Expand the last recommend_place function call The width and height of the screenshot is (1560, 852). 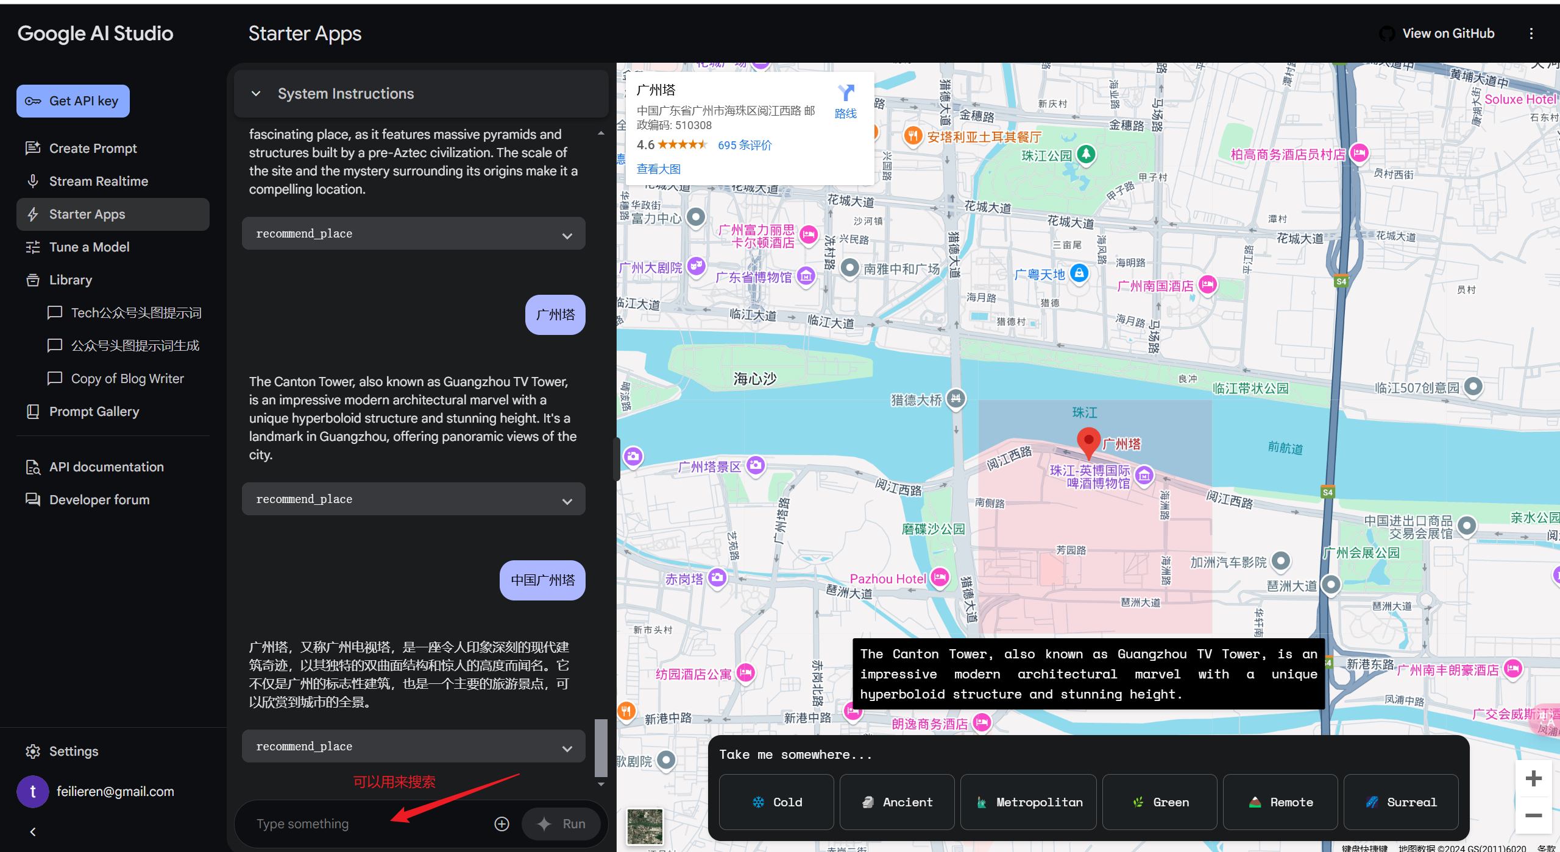pyautogui.click(x=567, y=747)
